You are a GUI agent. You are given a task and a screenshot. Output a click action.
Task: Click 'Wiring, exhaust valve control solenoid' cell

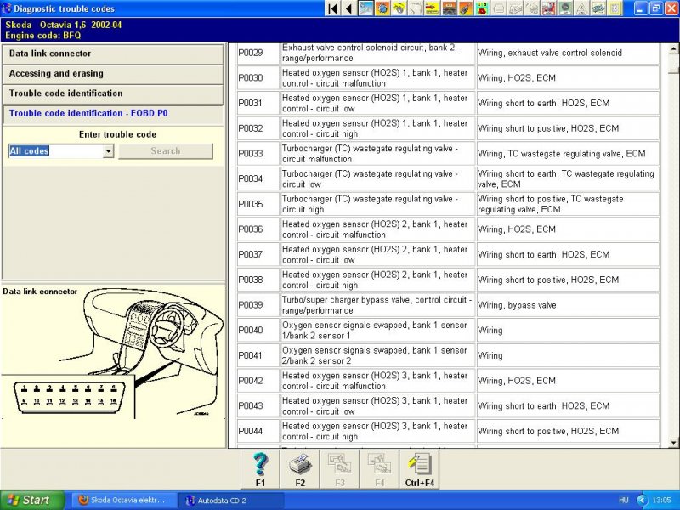[x=568, y=53]
